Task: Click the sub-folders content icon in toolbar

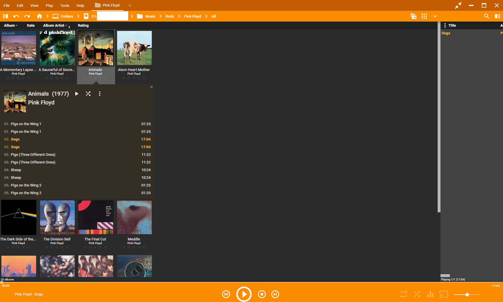Action: [413, 16]
